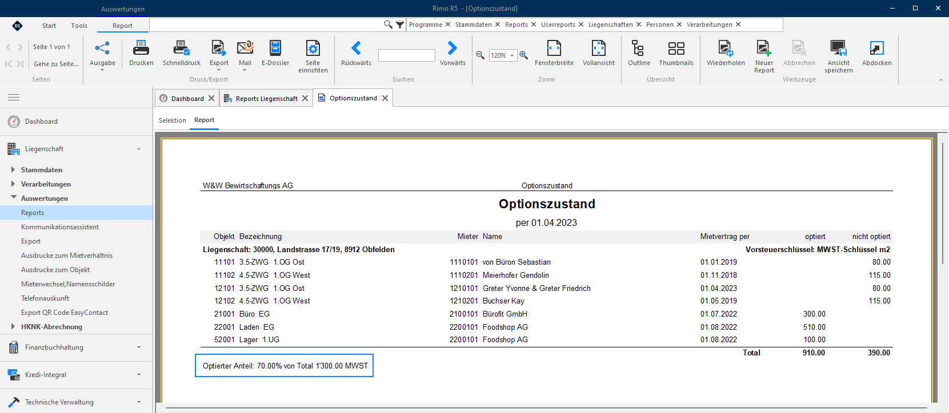Viewport: 949px width, 413px height.
Task: Zoom out with the minus magnifier
Action: (x=480, y=55)
